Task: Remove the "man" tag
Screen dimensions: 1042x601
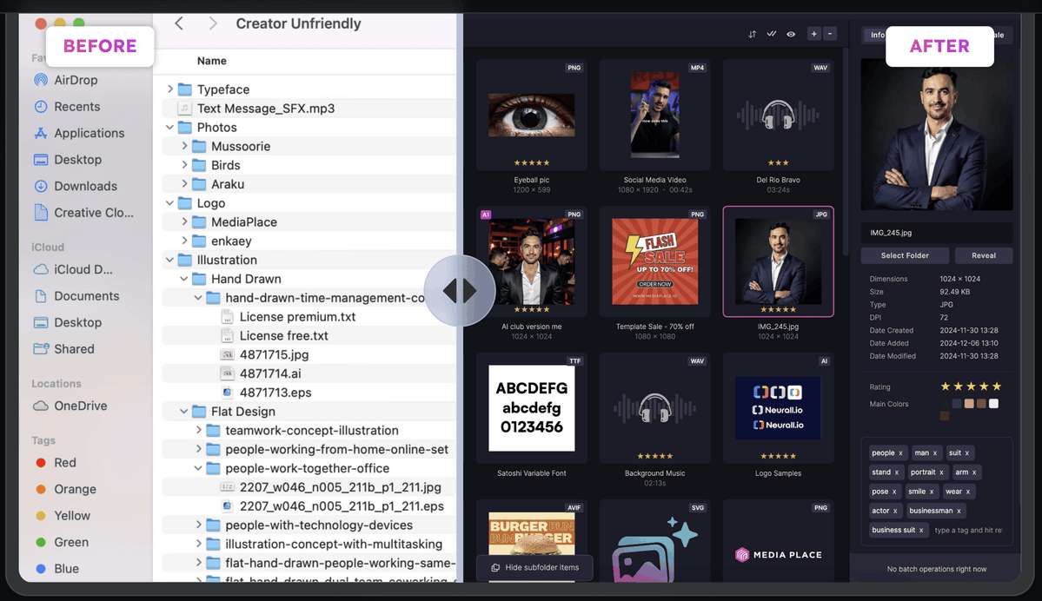Action: pyautogui.click(x=934, y=453)
